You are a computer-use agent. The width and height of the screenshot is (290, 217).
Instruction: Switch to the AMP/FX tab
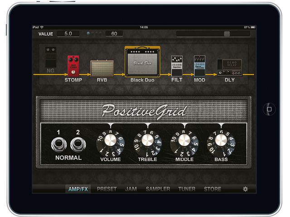pos(78,189)
